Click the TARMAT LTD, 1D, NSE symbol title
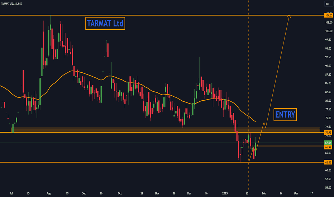This screenshot has height=197, width=334. [11, 4]
